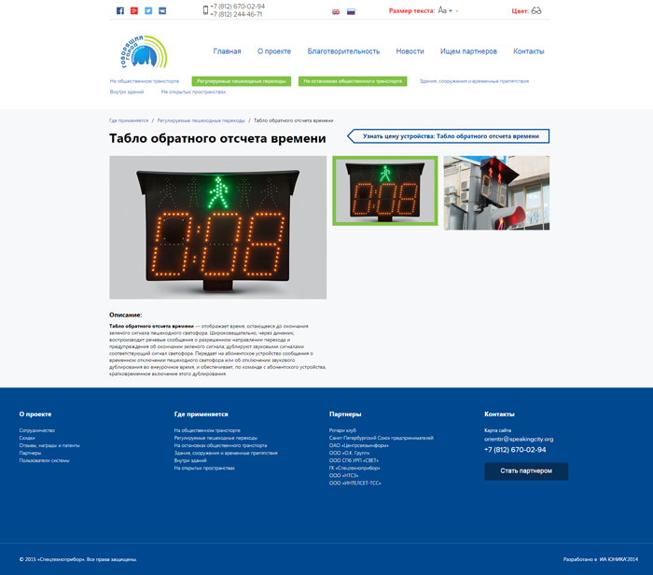Open the Twitter social icon
The image size is (653, 575).
coord(148,11)
